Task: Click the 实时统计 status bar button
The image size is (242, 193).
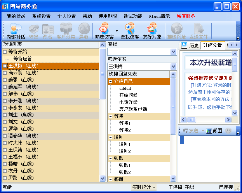Action: 143,187
